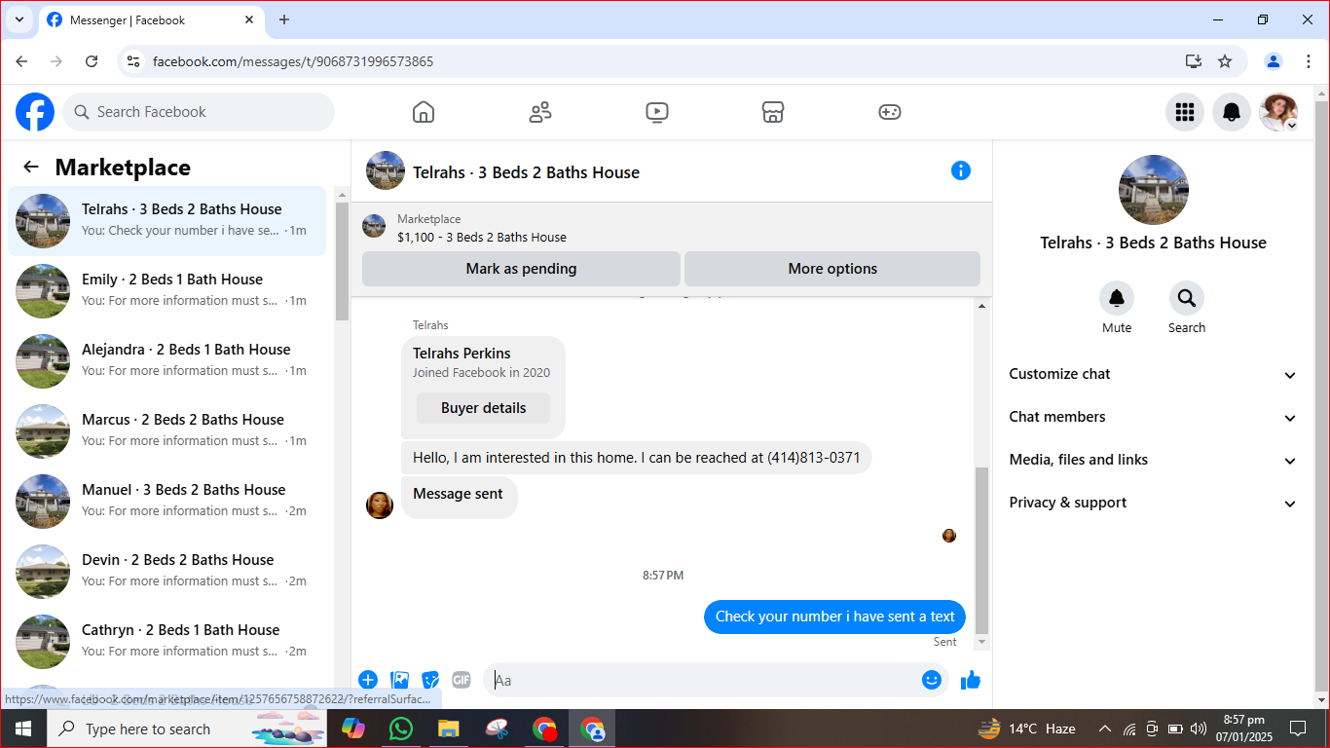Bookmark this page with the star icon
Viewport: 1330px width, 748px height.
click(1225, 61)
